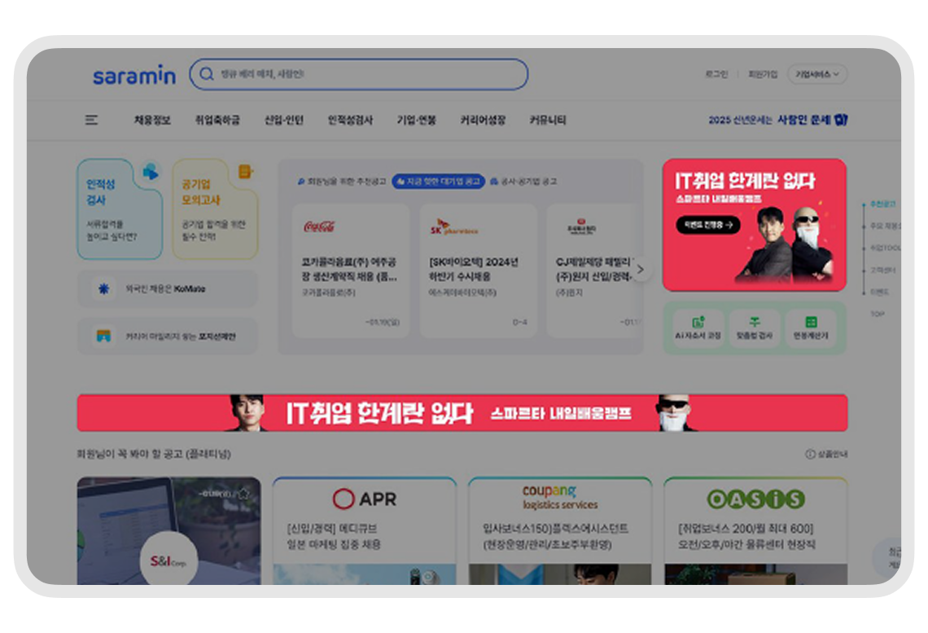Click the 로그인 link
This screenshot has height=633, width=928.
tap(716, 74)
